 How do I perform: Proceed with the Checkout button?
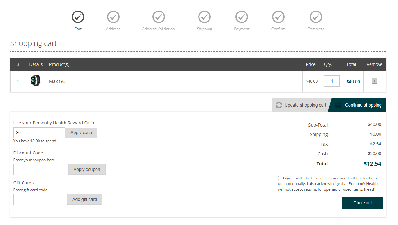(362, 203)
